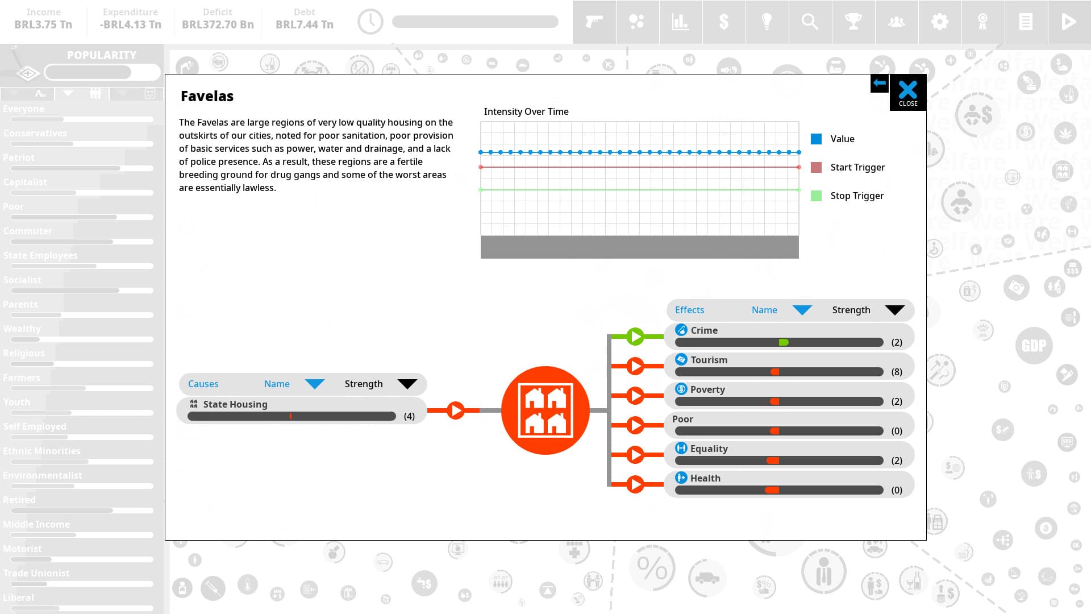Click the Equality effect icon

point(680,449)
